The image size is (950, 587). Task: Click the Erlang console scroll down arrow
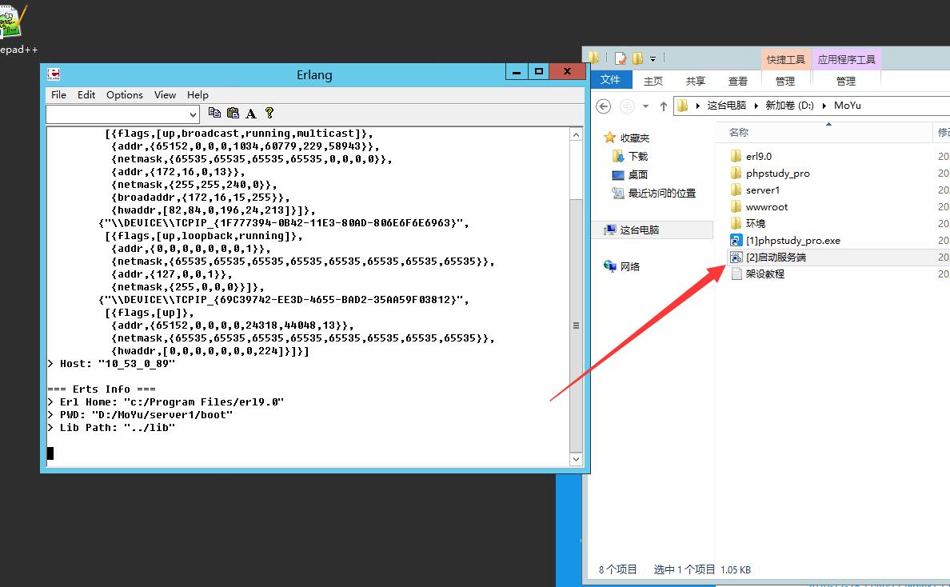coord(576,459)
